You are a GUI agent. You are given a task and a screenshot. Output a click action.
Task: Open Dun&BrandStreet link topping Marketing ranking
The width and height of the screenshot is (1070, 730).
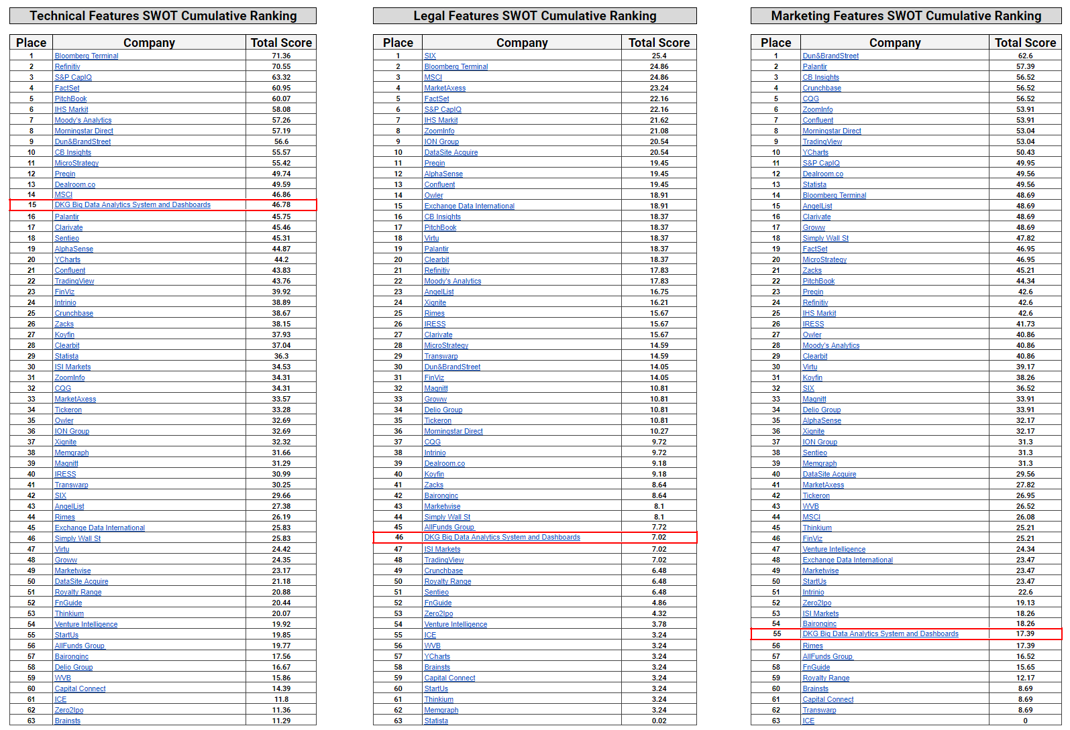point(830,56)
